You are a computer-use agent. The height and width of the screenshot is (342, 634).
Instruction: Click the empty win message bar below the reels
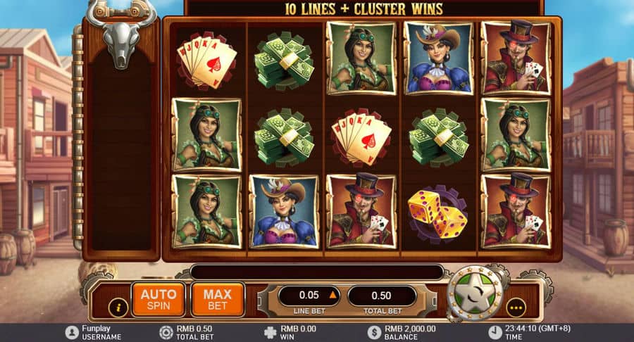pos(317,272)
